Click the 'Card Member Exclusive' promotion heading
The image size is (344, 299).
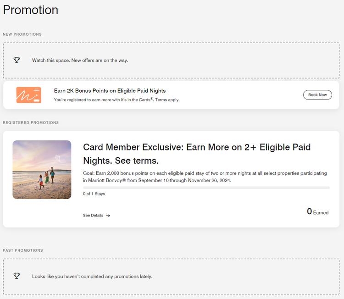point(197,154)
